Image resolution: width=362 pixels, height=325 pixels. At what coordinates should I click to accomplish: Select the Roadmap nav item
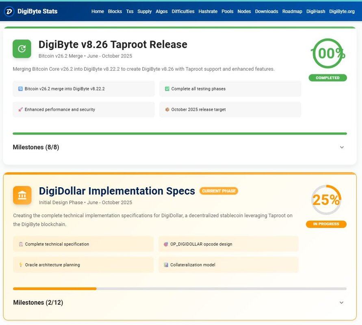pyautogui.click(x=292, y=11)
